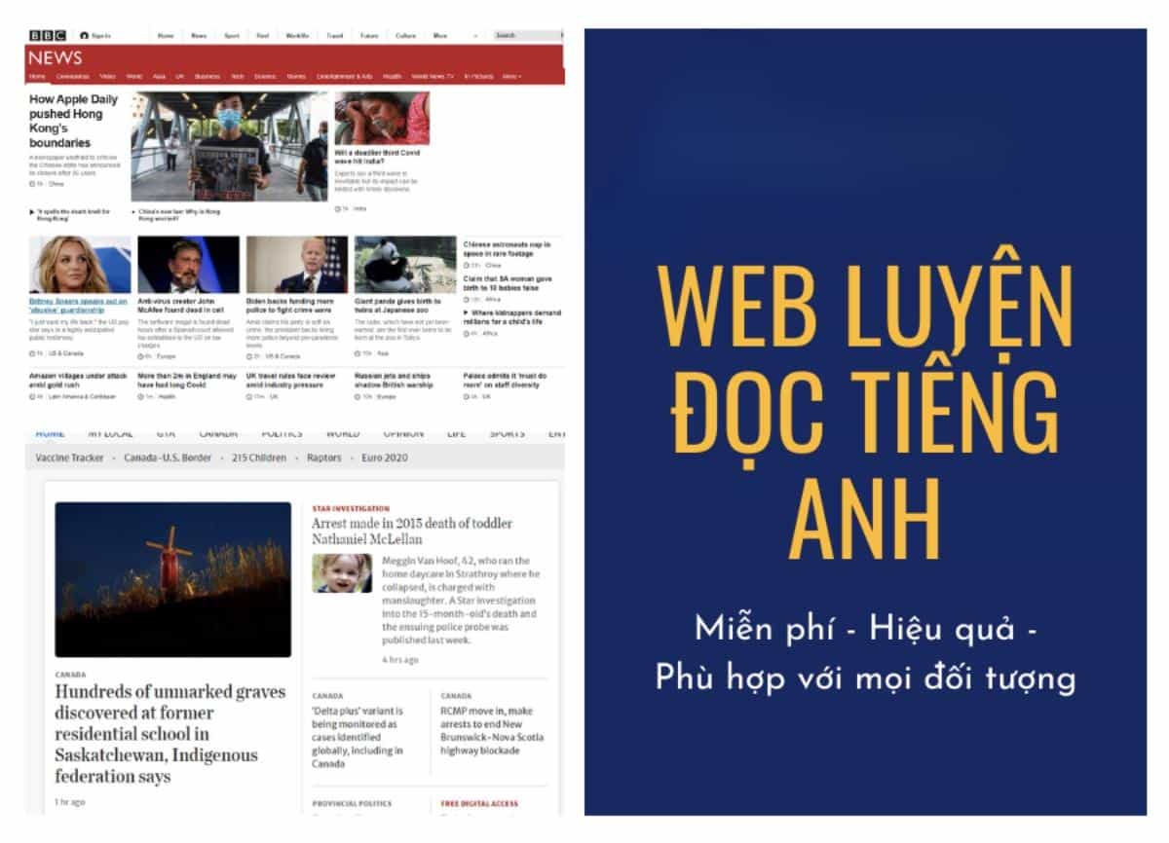Click the India Covid patient thumbnail
Screen dimensions: 1169x843
pos(382,119)
